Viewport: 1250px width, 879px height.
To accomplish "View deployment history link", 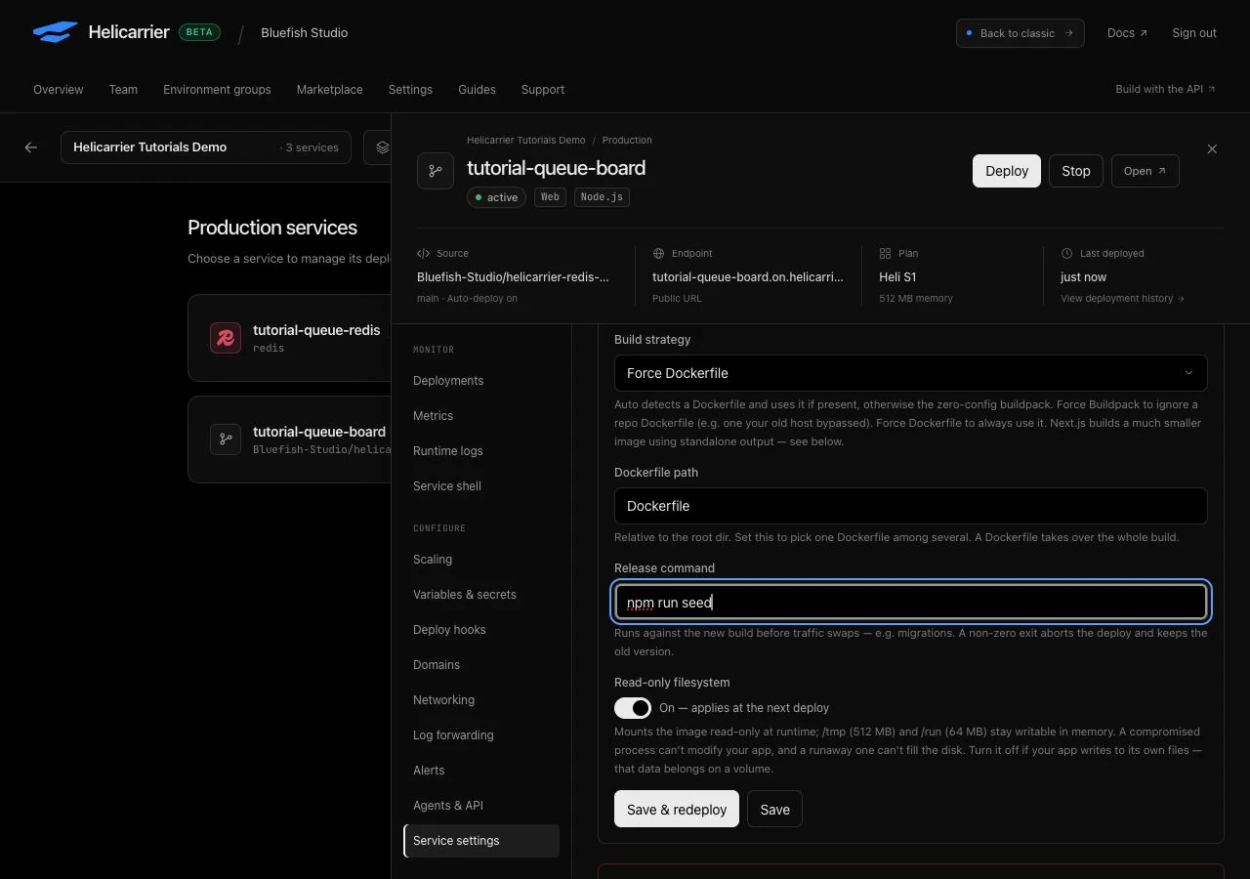I will tap(1122, 298).
